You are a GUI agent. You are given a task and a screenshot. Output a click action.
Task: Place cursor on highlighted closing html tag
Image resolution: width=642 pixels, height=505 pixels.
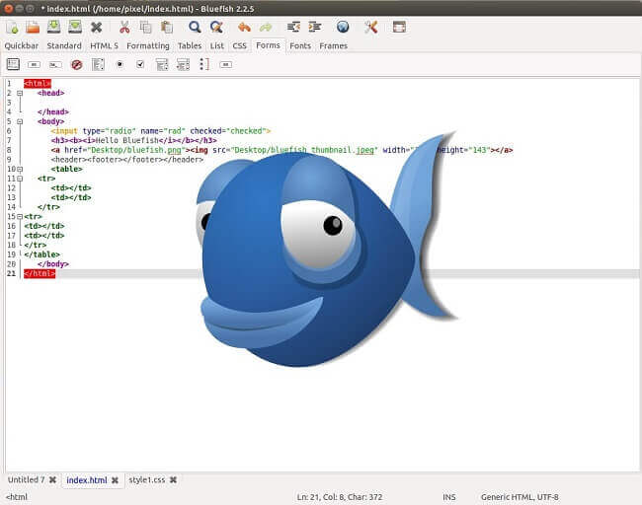point(40,273)
